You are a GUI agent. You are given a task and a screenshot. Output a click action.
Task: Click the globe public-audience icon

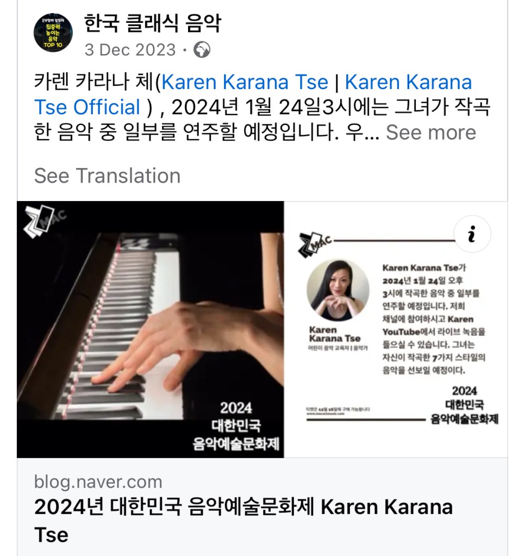202,49
